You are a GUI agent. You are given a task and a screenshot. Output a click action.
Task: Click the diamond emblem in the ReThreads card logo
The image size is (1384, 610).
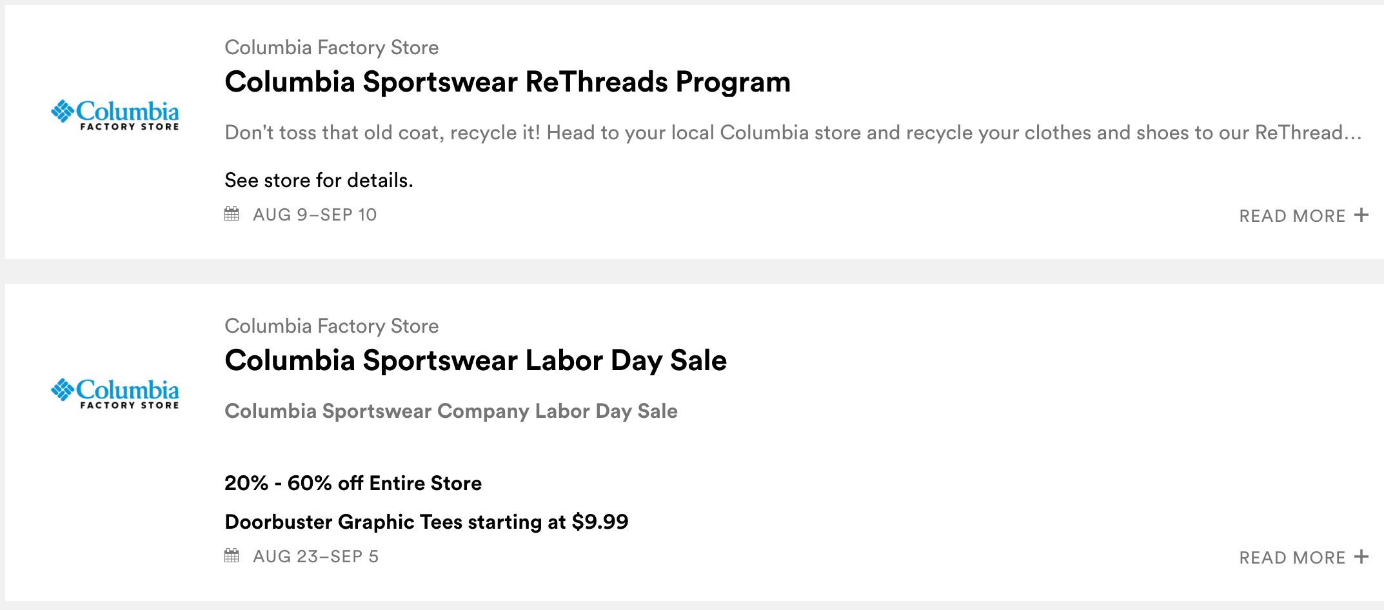(63, 111)
